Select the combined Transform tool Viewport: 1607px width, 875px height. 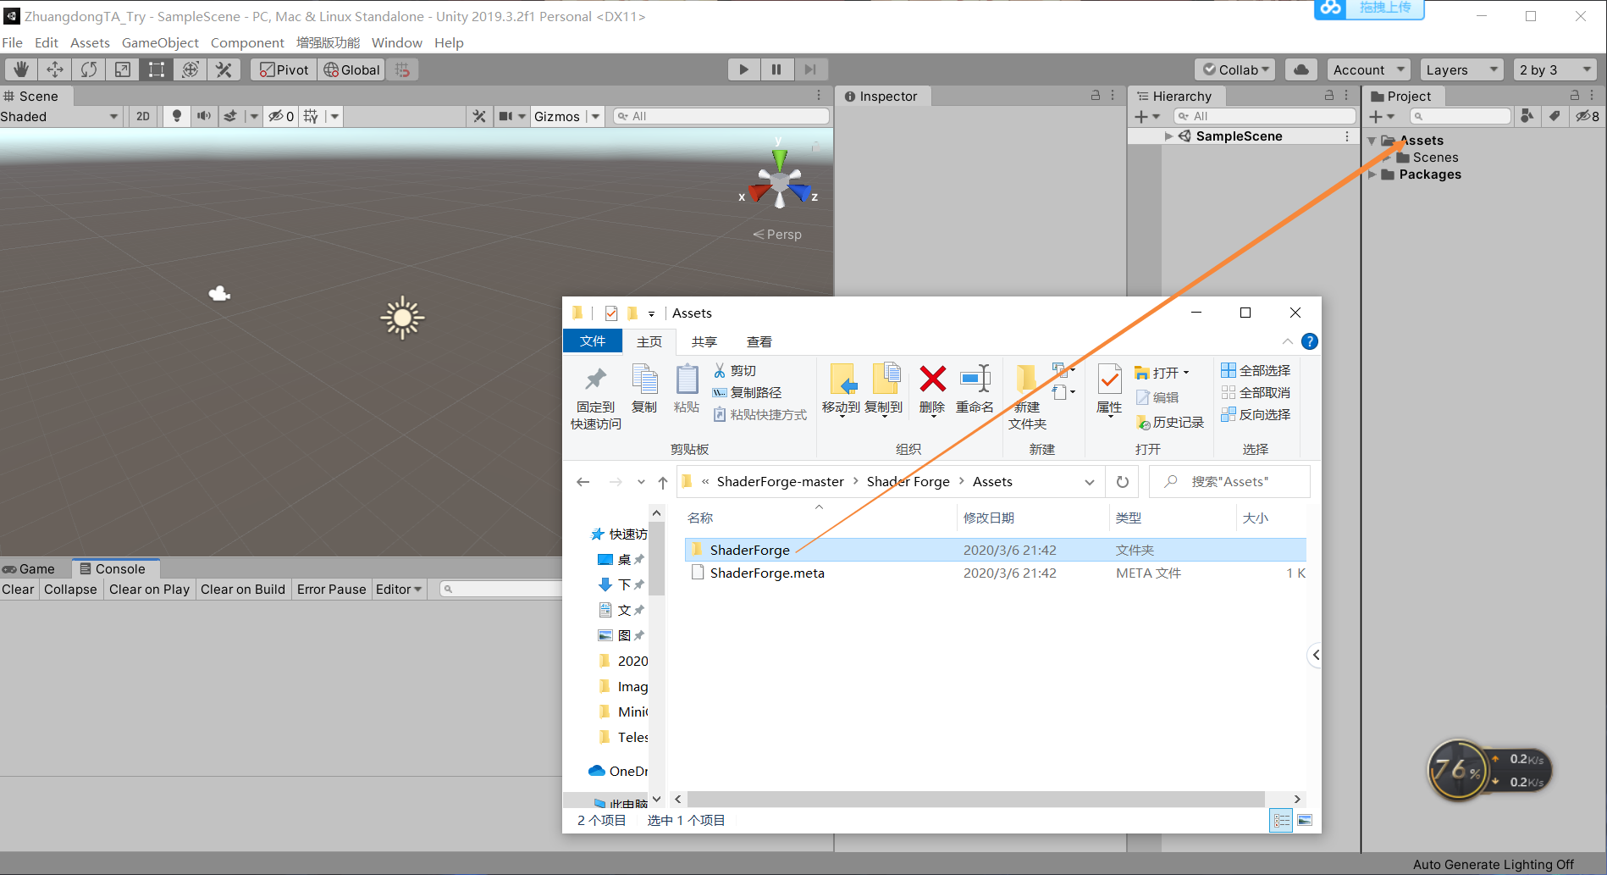click(191, 69)
